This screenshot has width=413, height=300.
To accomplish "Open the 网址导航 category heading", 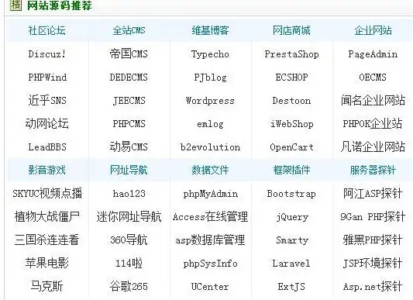I will tap(129, 170).
